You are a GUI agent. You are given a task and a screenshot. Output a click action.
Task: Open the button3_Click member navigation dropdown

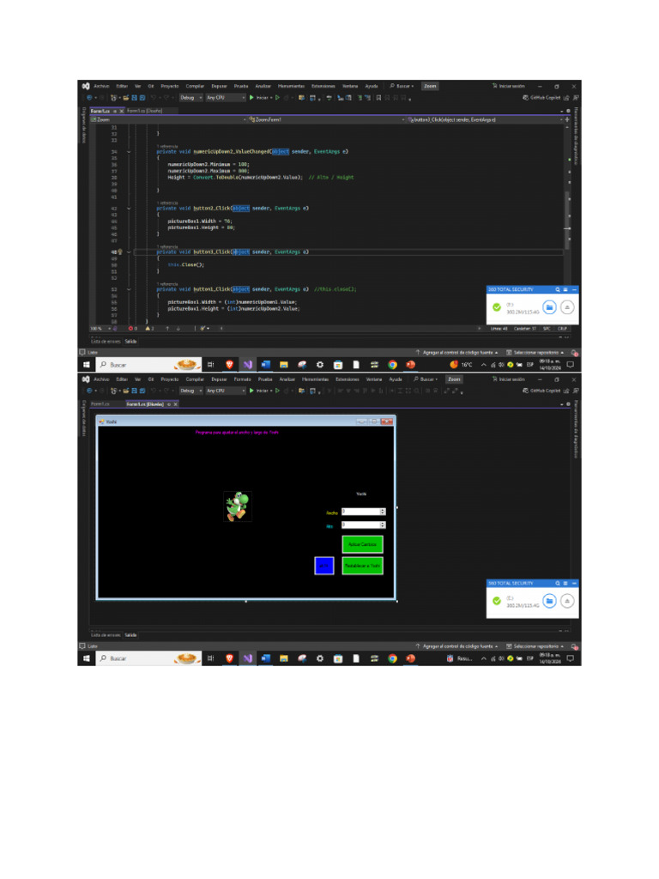pyautogui.click(x=484, y=119)
